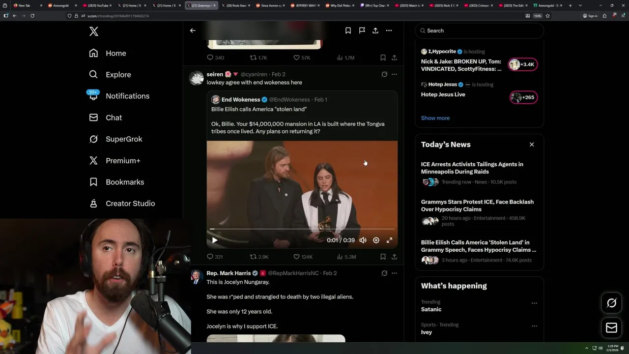Repost seiren's post with 2.9K reposts

(x=259, y=257)
